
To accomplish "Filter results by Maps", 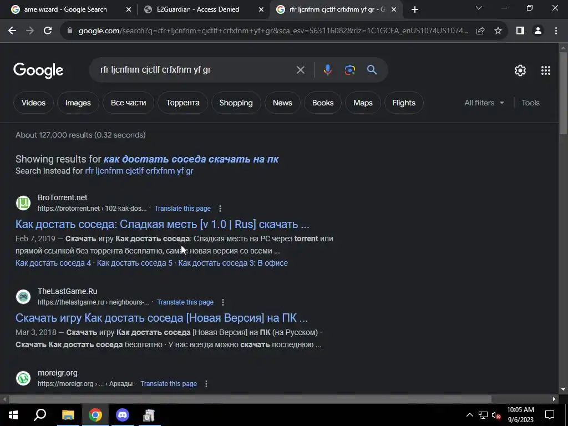I will (363, 103).
